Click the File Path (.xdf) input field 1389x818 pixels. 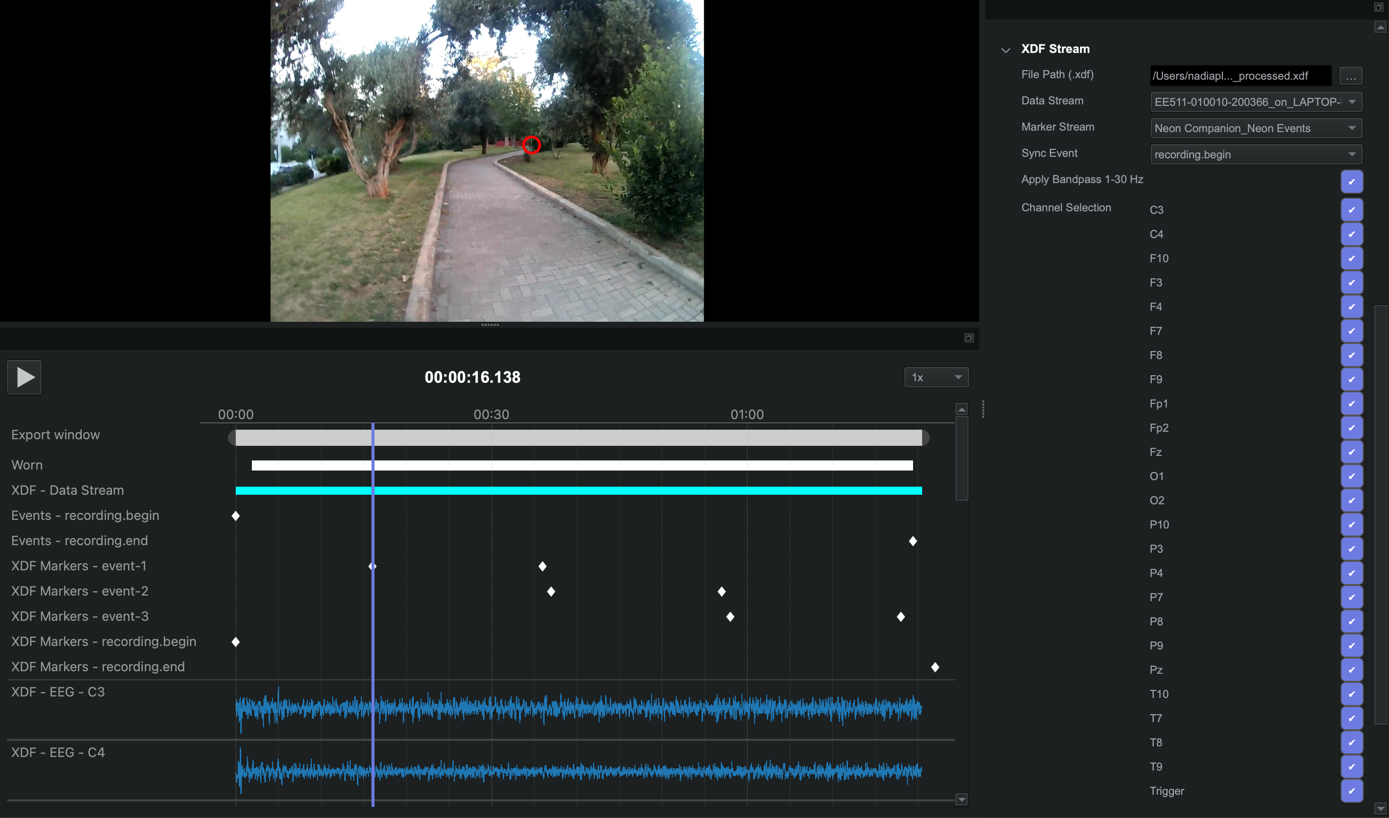(1241, 76)
